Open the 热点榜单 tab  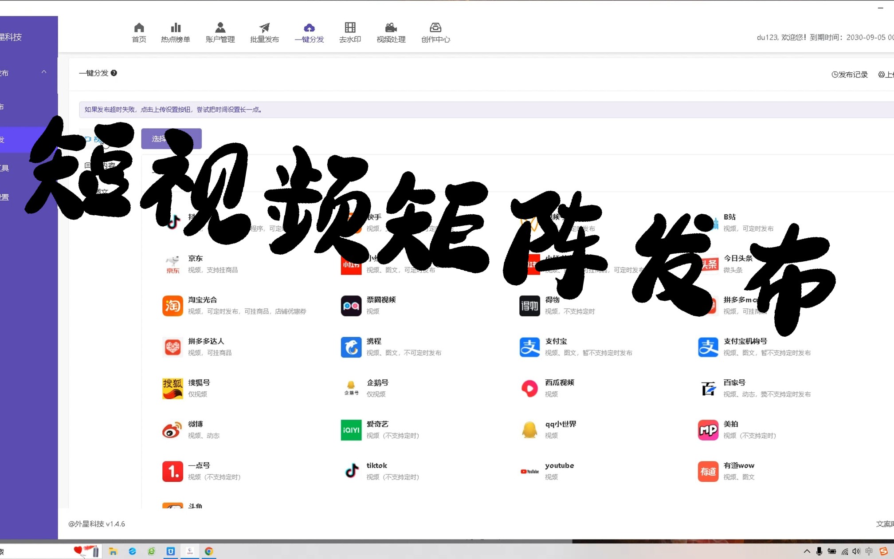pyautogui.click(x=176, y=33)
